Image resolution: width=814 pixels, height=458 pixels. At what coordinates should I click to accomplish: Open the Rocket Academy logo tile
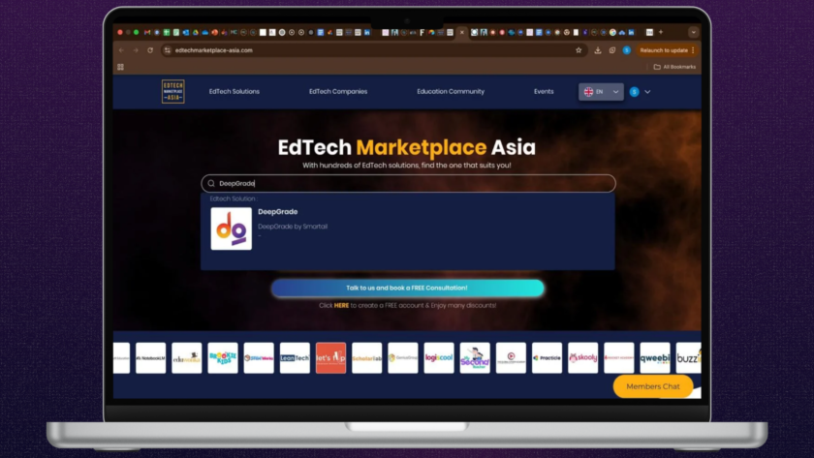(x=619, y=358)
